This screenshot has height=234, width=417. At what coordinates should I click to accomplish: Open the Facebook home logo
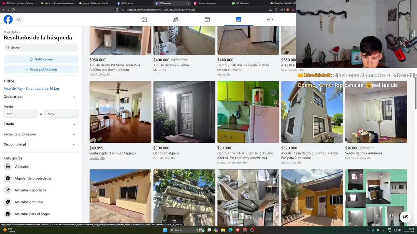[x=8, y=19]
